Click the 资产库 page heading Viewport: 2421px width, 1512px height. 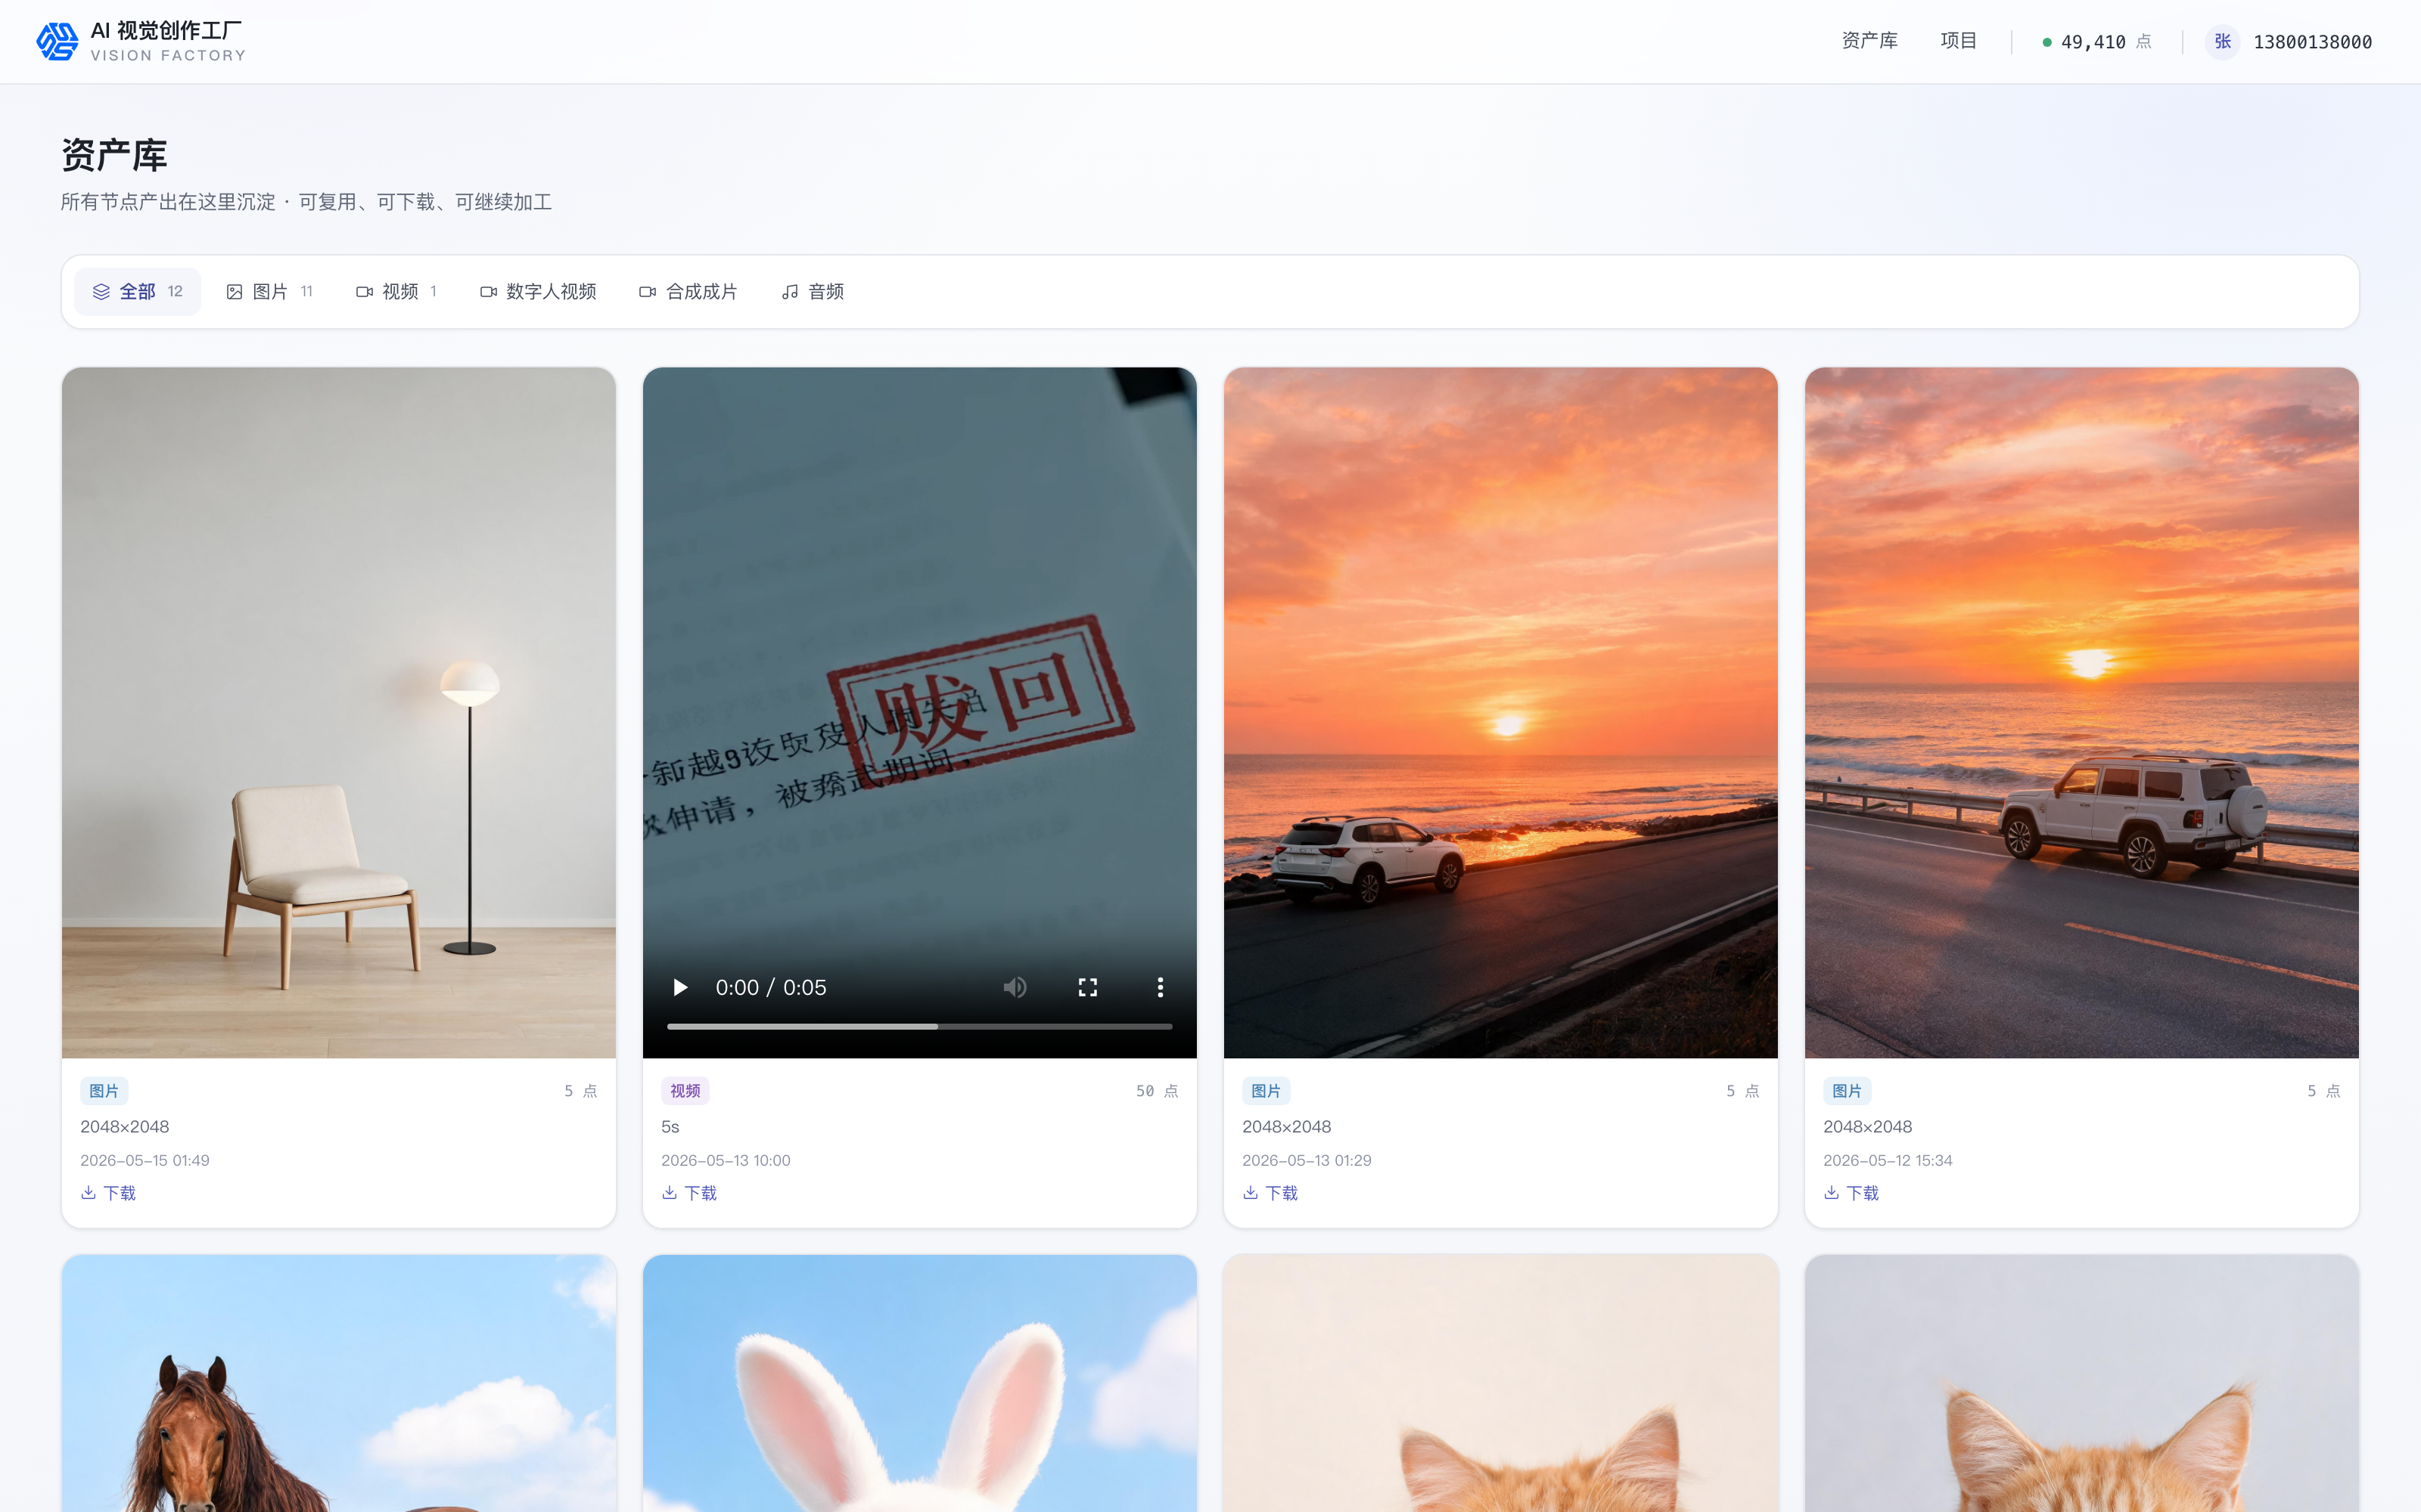[114, 155]
